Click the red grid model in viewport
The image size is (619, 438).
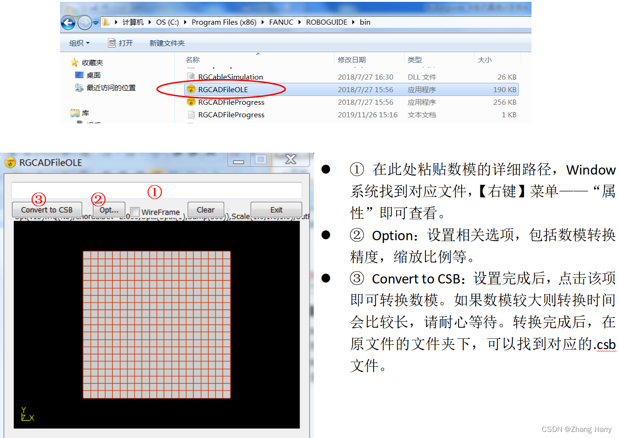[x=157, y=325]
